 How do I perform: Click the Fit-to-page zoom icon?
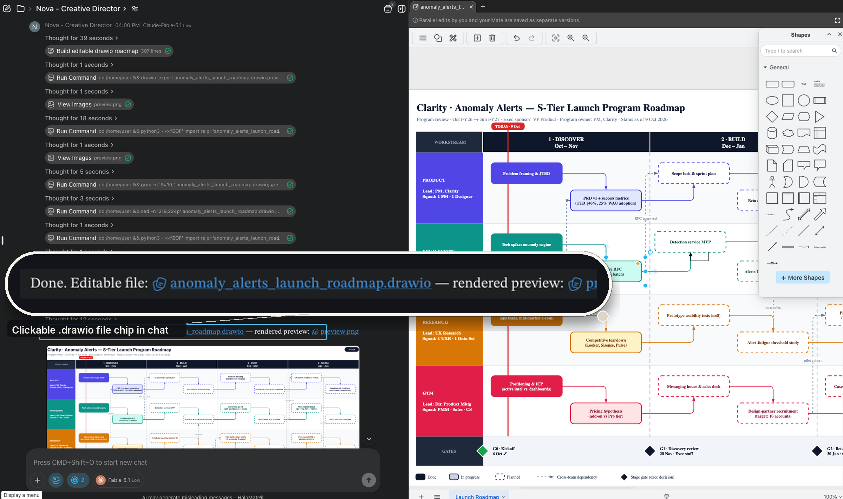556,38
